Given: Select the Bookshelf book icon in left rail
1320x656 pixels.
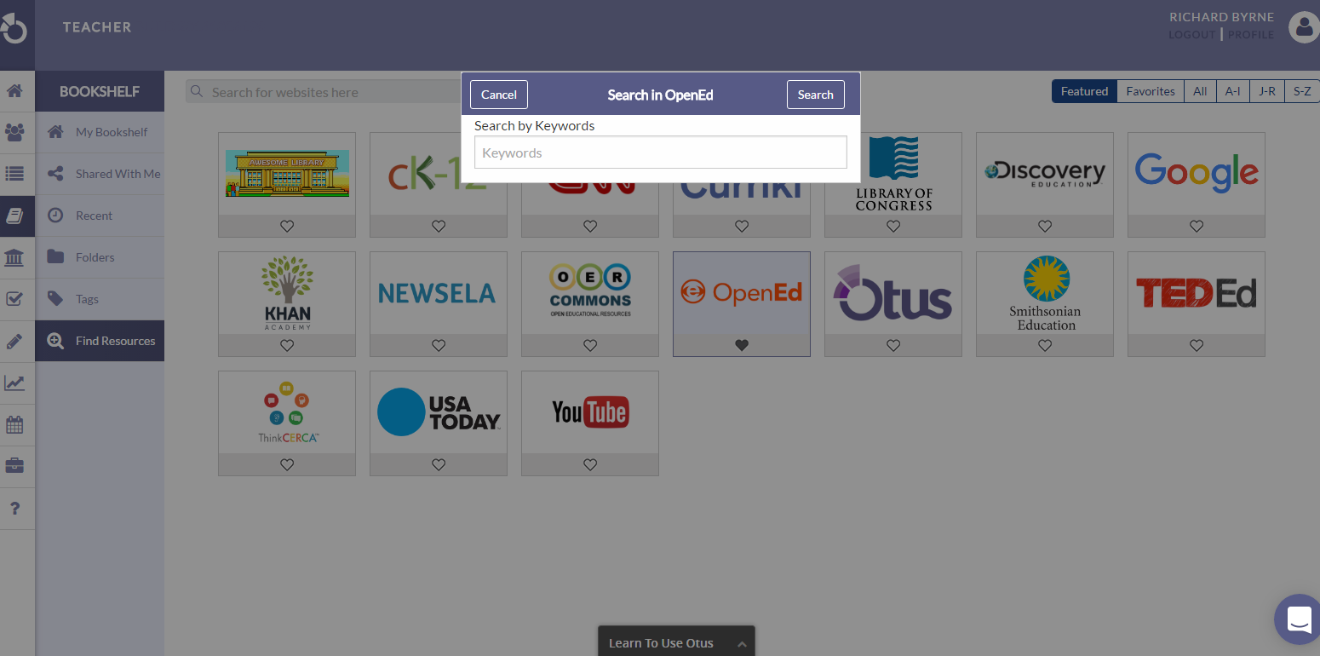Looking at the screenshot, I should click(x=14, y=216).
